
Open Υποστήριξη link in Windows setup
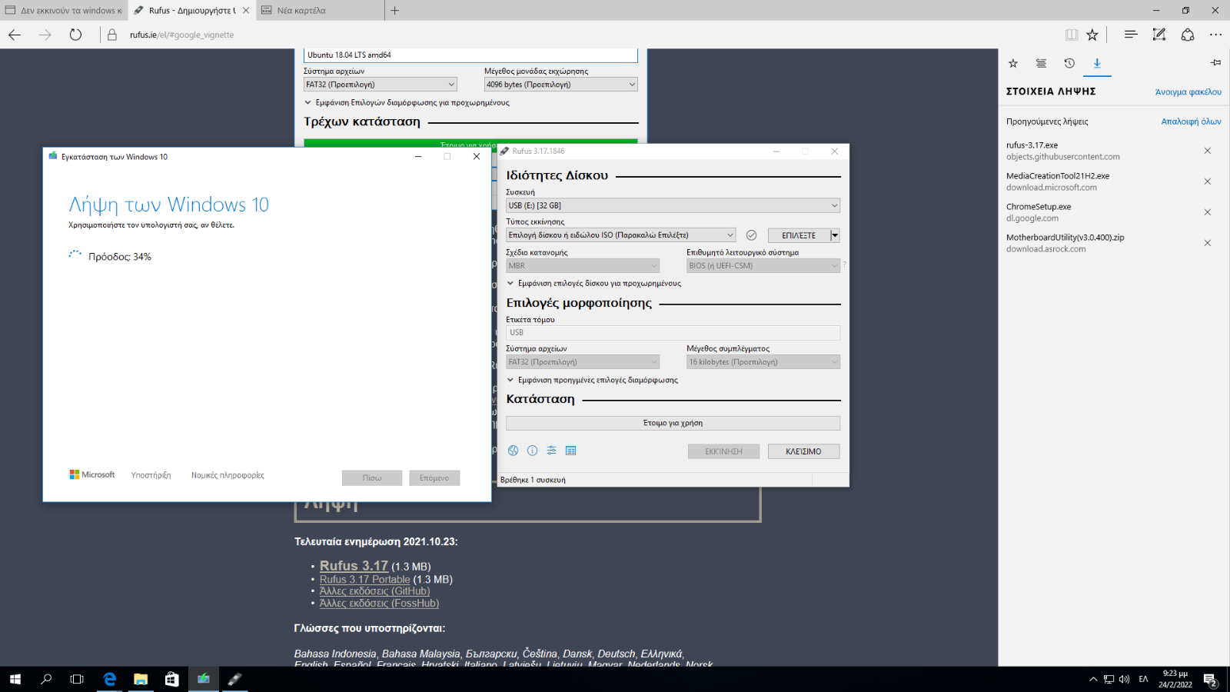[151, 475]
